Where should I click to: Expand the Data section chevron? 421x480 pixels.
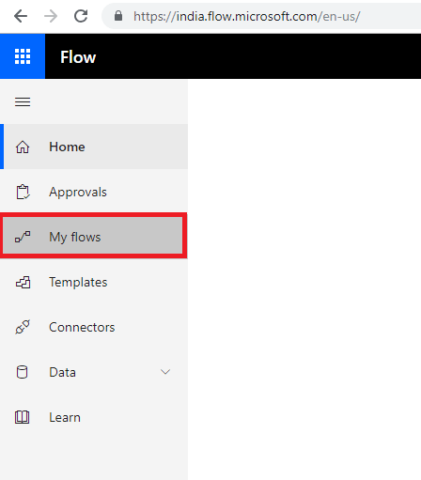[x=165, y=372]
